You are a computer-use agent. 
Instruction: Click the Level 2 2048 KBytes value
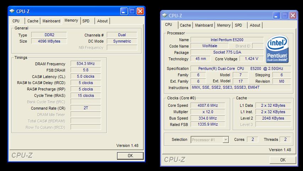coord(273,118)
